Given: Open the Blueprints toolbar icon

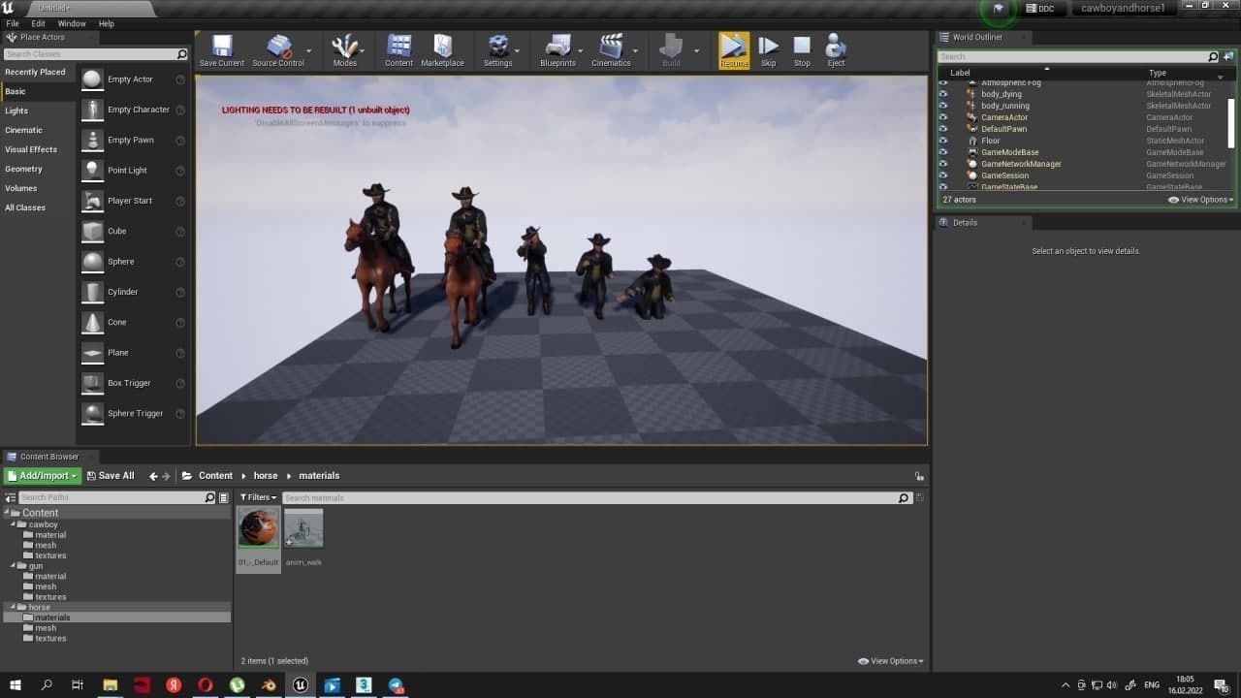Looking at the screenshot, I should pos(557,50).
